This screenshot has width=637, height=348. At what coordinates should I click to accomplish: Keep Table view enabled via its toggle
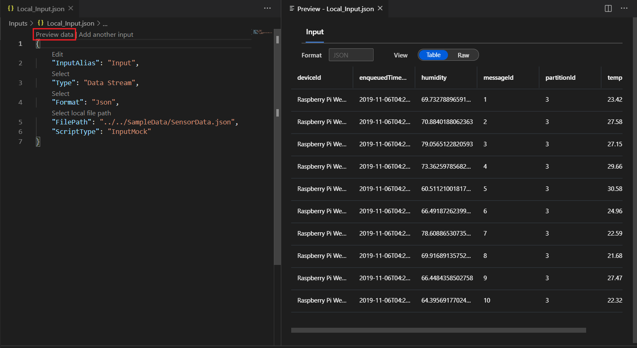pyautogui.click(x=433, y=55)
